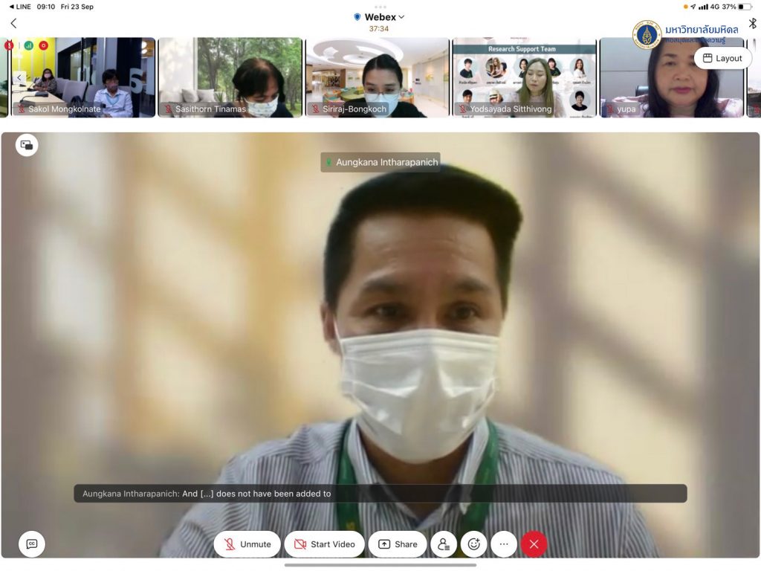Open the Layout options
761x571 pixels.
coord(722,58)
